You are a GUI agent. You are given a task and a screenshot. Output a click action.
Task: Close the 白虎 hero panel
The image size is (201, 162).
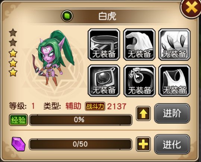pyautogui.click(x=191, y=8)
